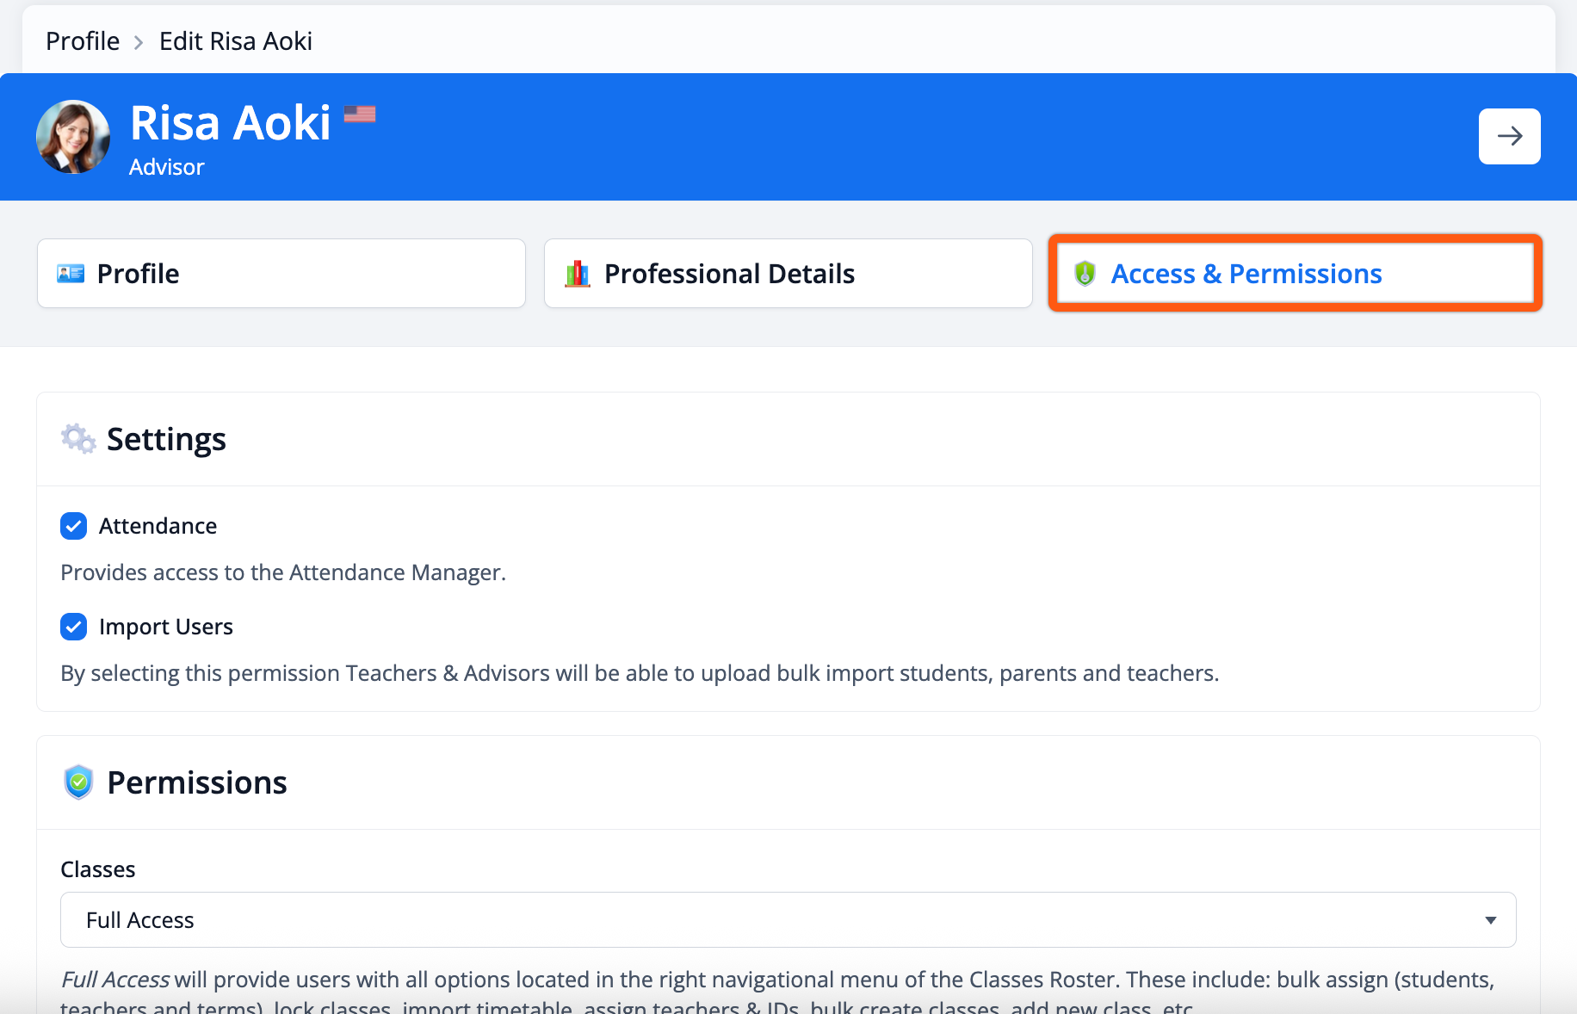The height and width of the screenshot is (1014, 1577).
Task: Click the Attendance checkbox label
Action: coord(158,526)
